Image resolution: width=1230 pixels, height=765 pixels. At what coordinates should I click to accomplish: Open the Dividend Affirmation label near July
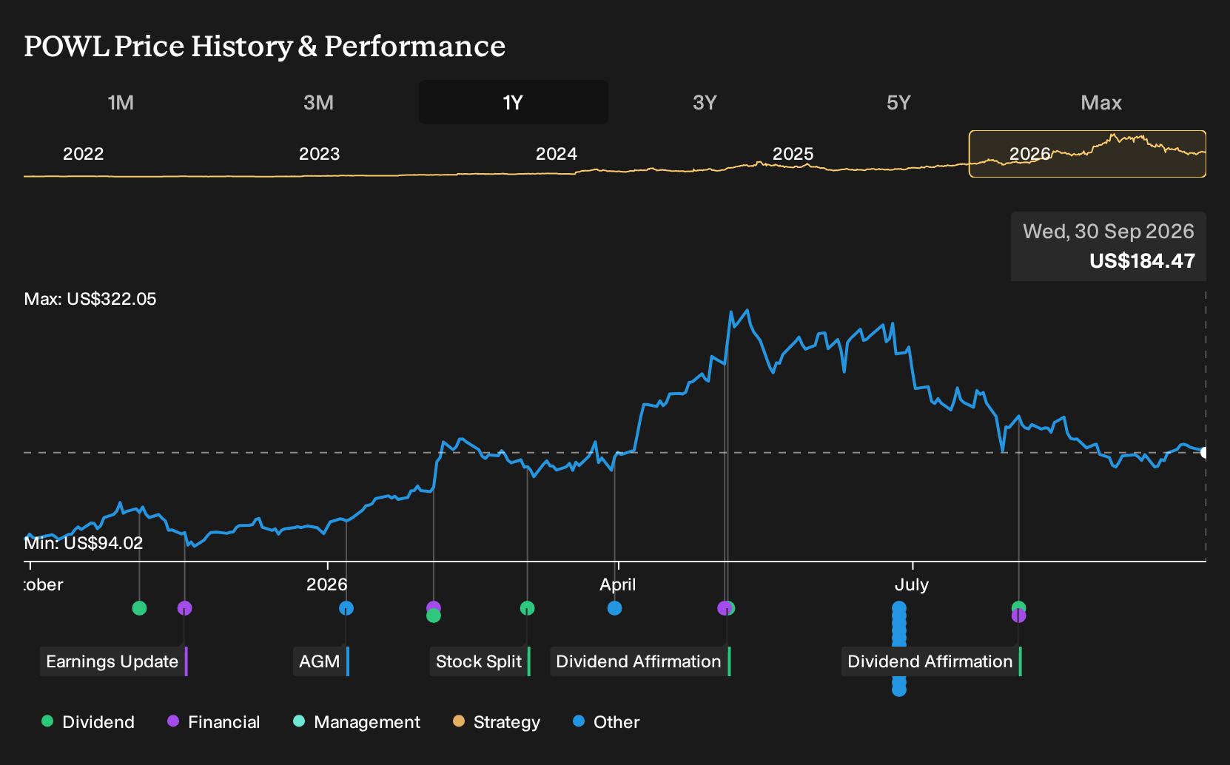tap(931, 661)
